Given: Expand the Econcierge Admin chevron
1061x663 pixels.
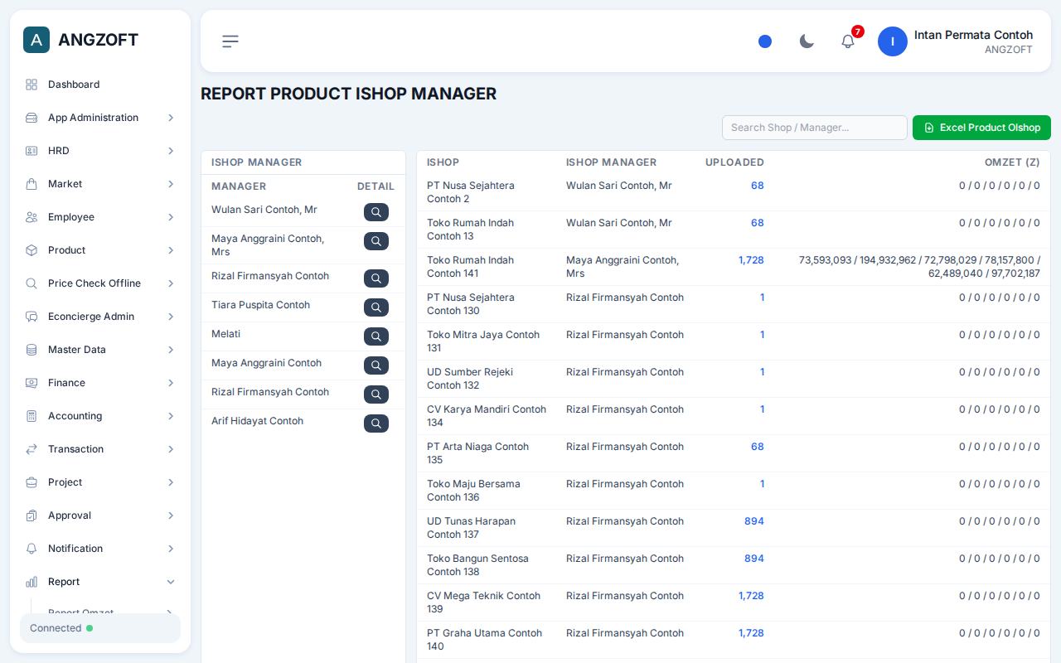Looking at the screenshot, I should point(171,317).
